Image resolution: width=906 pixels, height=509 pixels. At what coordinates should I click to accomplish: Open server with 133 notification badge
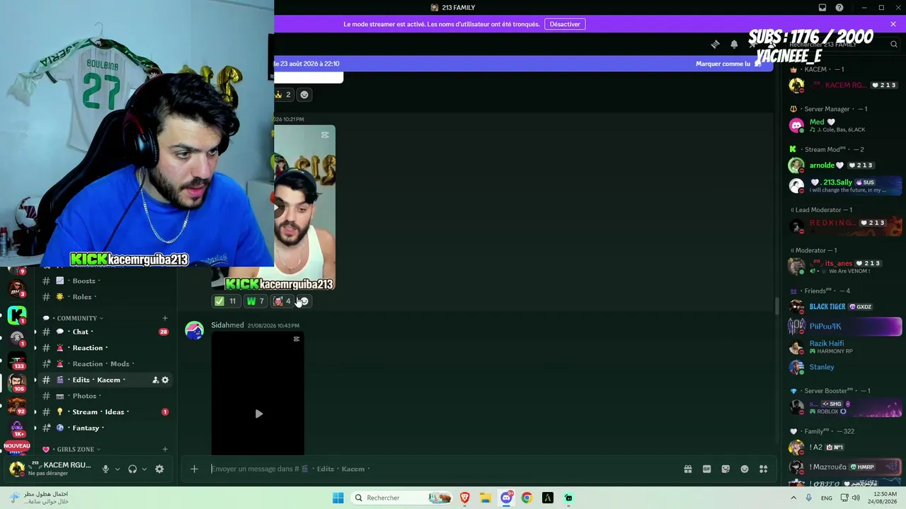[x=17, y=361]
